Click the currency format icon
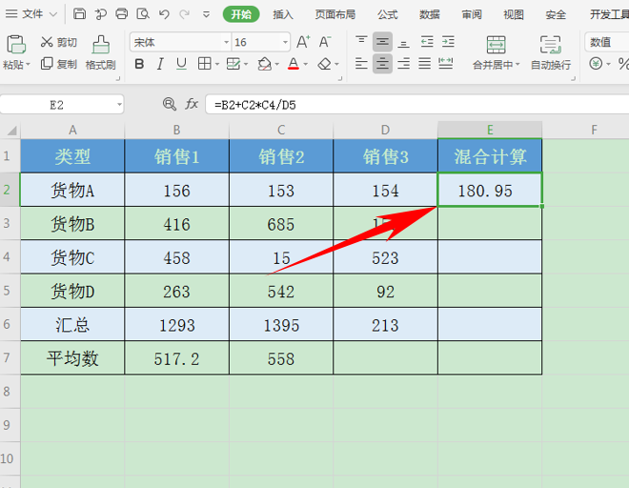This screenshot has width=629, height=488. coord(596,64)
